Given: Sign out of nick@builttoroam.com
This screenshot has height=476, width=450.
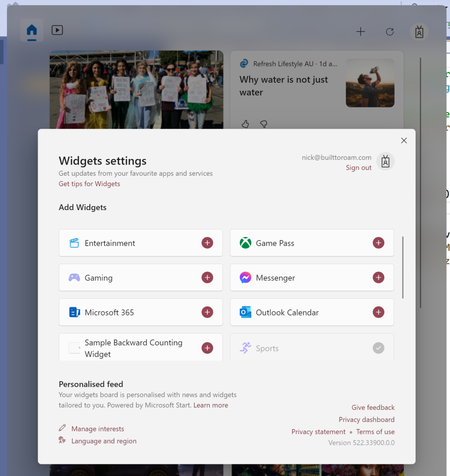Looking at the screenshot, I should tap(358, 167).
